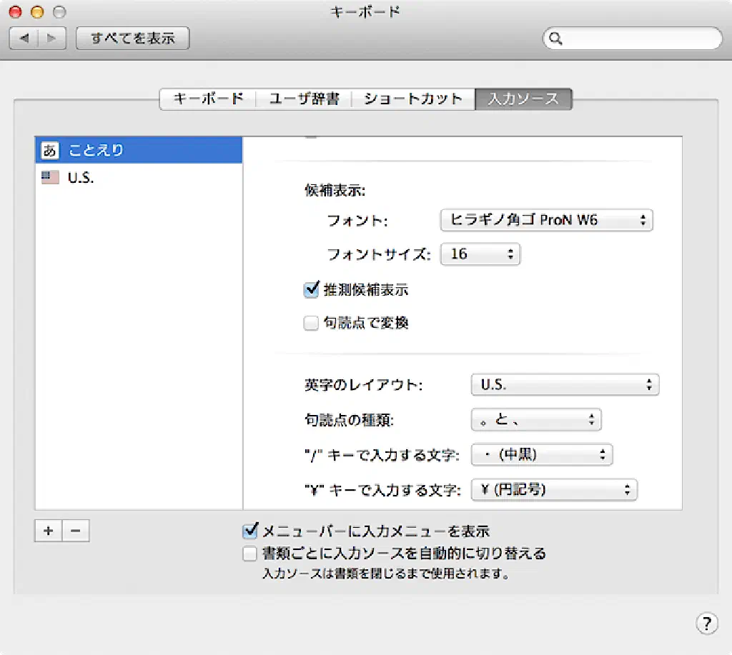732x655 pixels.
Task: Disable the 推測候補表示 checkbox
Action: point(311,290)
